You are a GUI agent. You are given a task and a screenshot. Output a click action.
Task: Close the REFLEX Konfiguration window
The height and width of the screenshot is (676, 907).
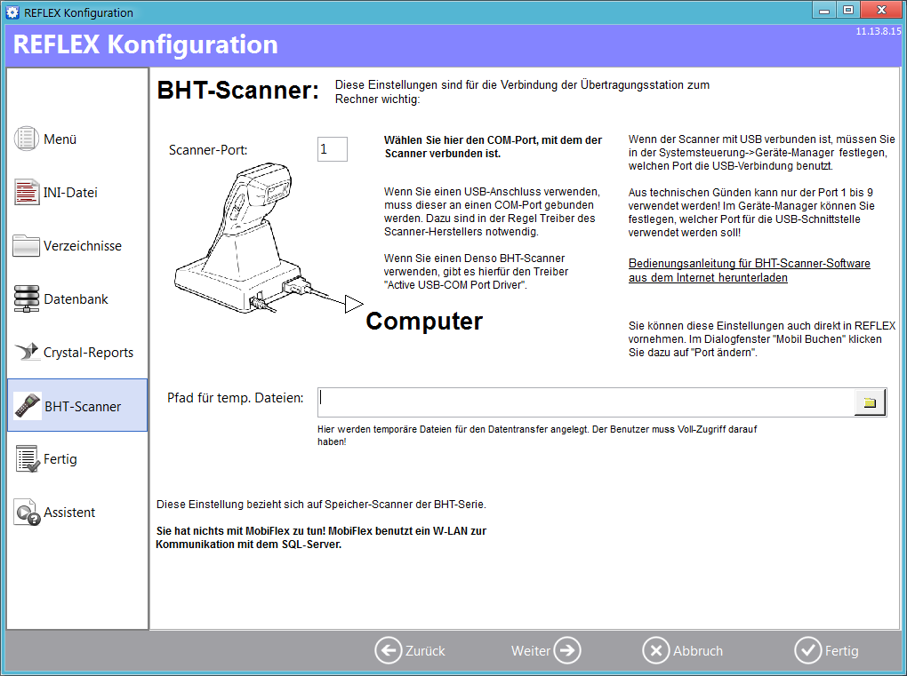point(881,10)
